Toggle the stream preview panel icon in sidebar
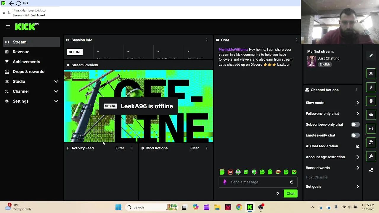This screenshot has width=379, height=213. 371,73
